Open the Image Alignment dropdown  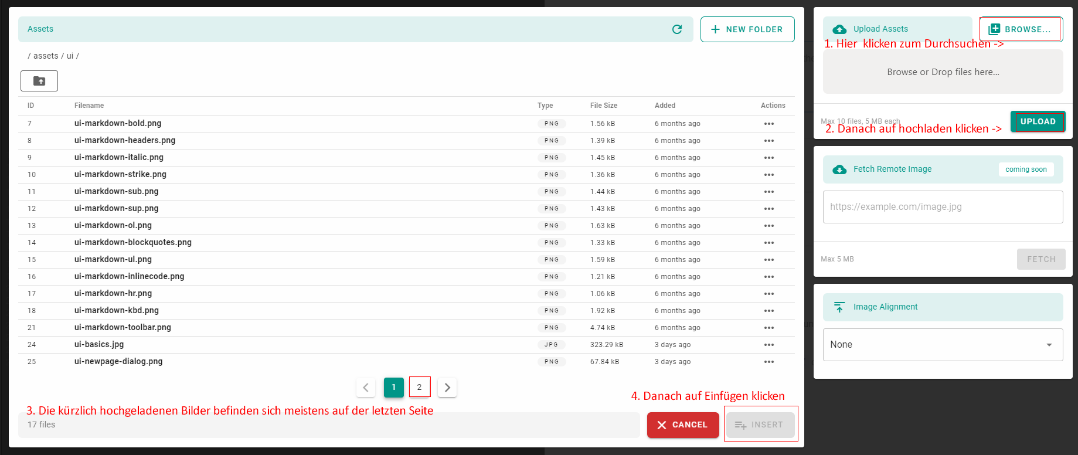(x=943, y=345)
